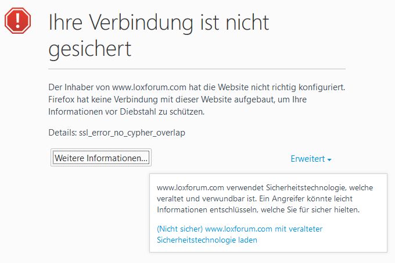The height and width of the screenshot is (263, 395).
Task: Open the Weitere Informationen… button
Action: point(101,158)
